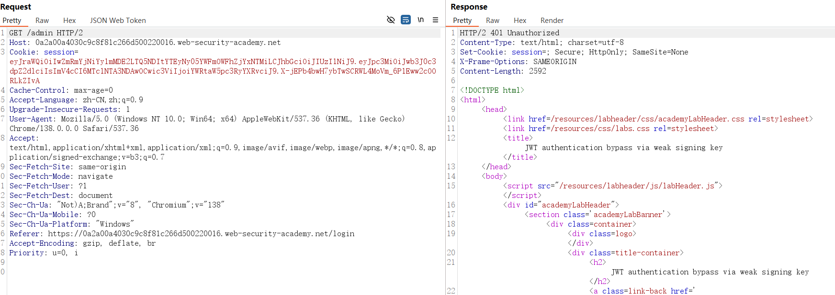835x295 pixels.
Task: Click the Sec-Fetch-Mode: navigate line
Action: 61,176
